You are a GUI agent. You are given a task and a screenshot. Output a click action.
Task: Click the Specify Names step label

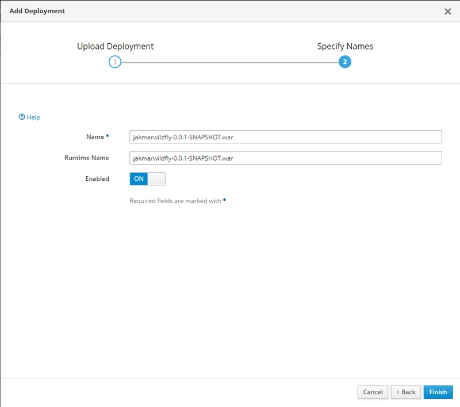coord(345,47)
